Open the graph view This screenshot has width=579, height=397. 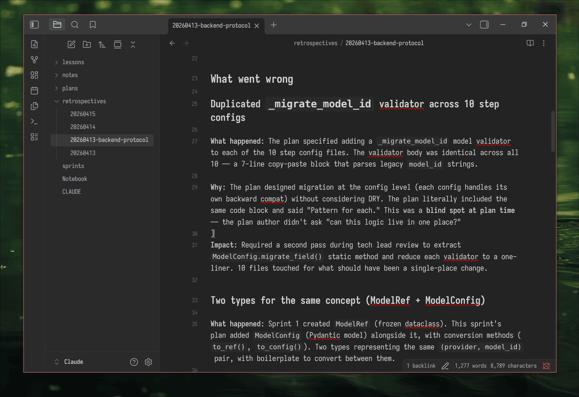tap(34, 60)
